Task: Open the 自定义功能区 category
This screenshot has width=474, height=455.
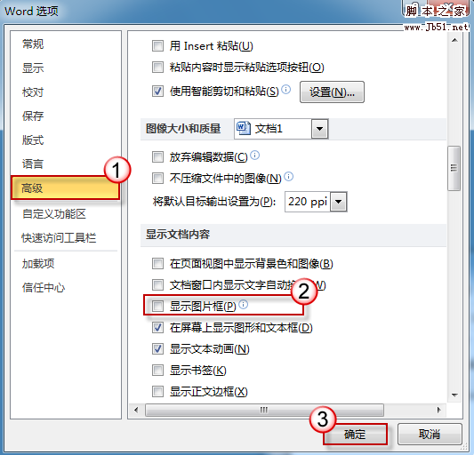Action: tap(54, 213)
